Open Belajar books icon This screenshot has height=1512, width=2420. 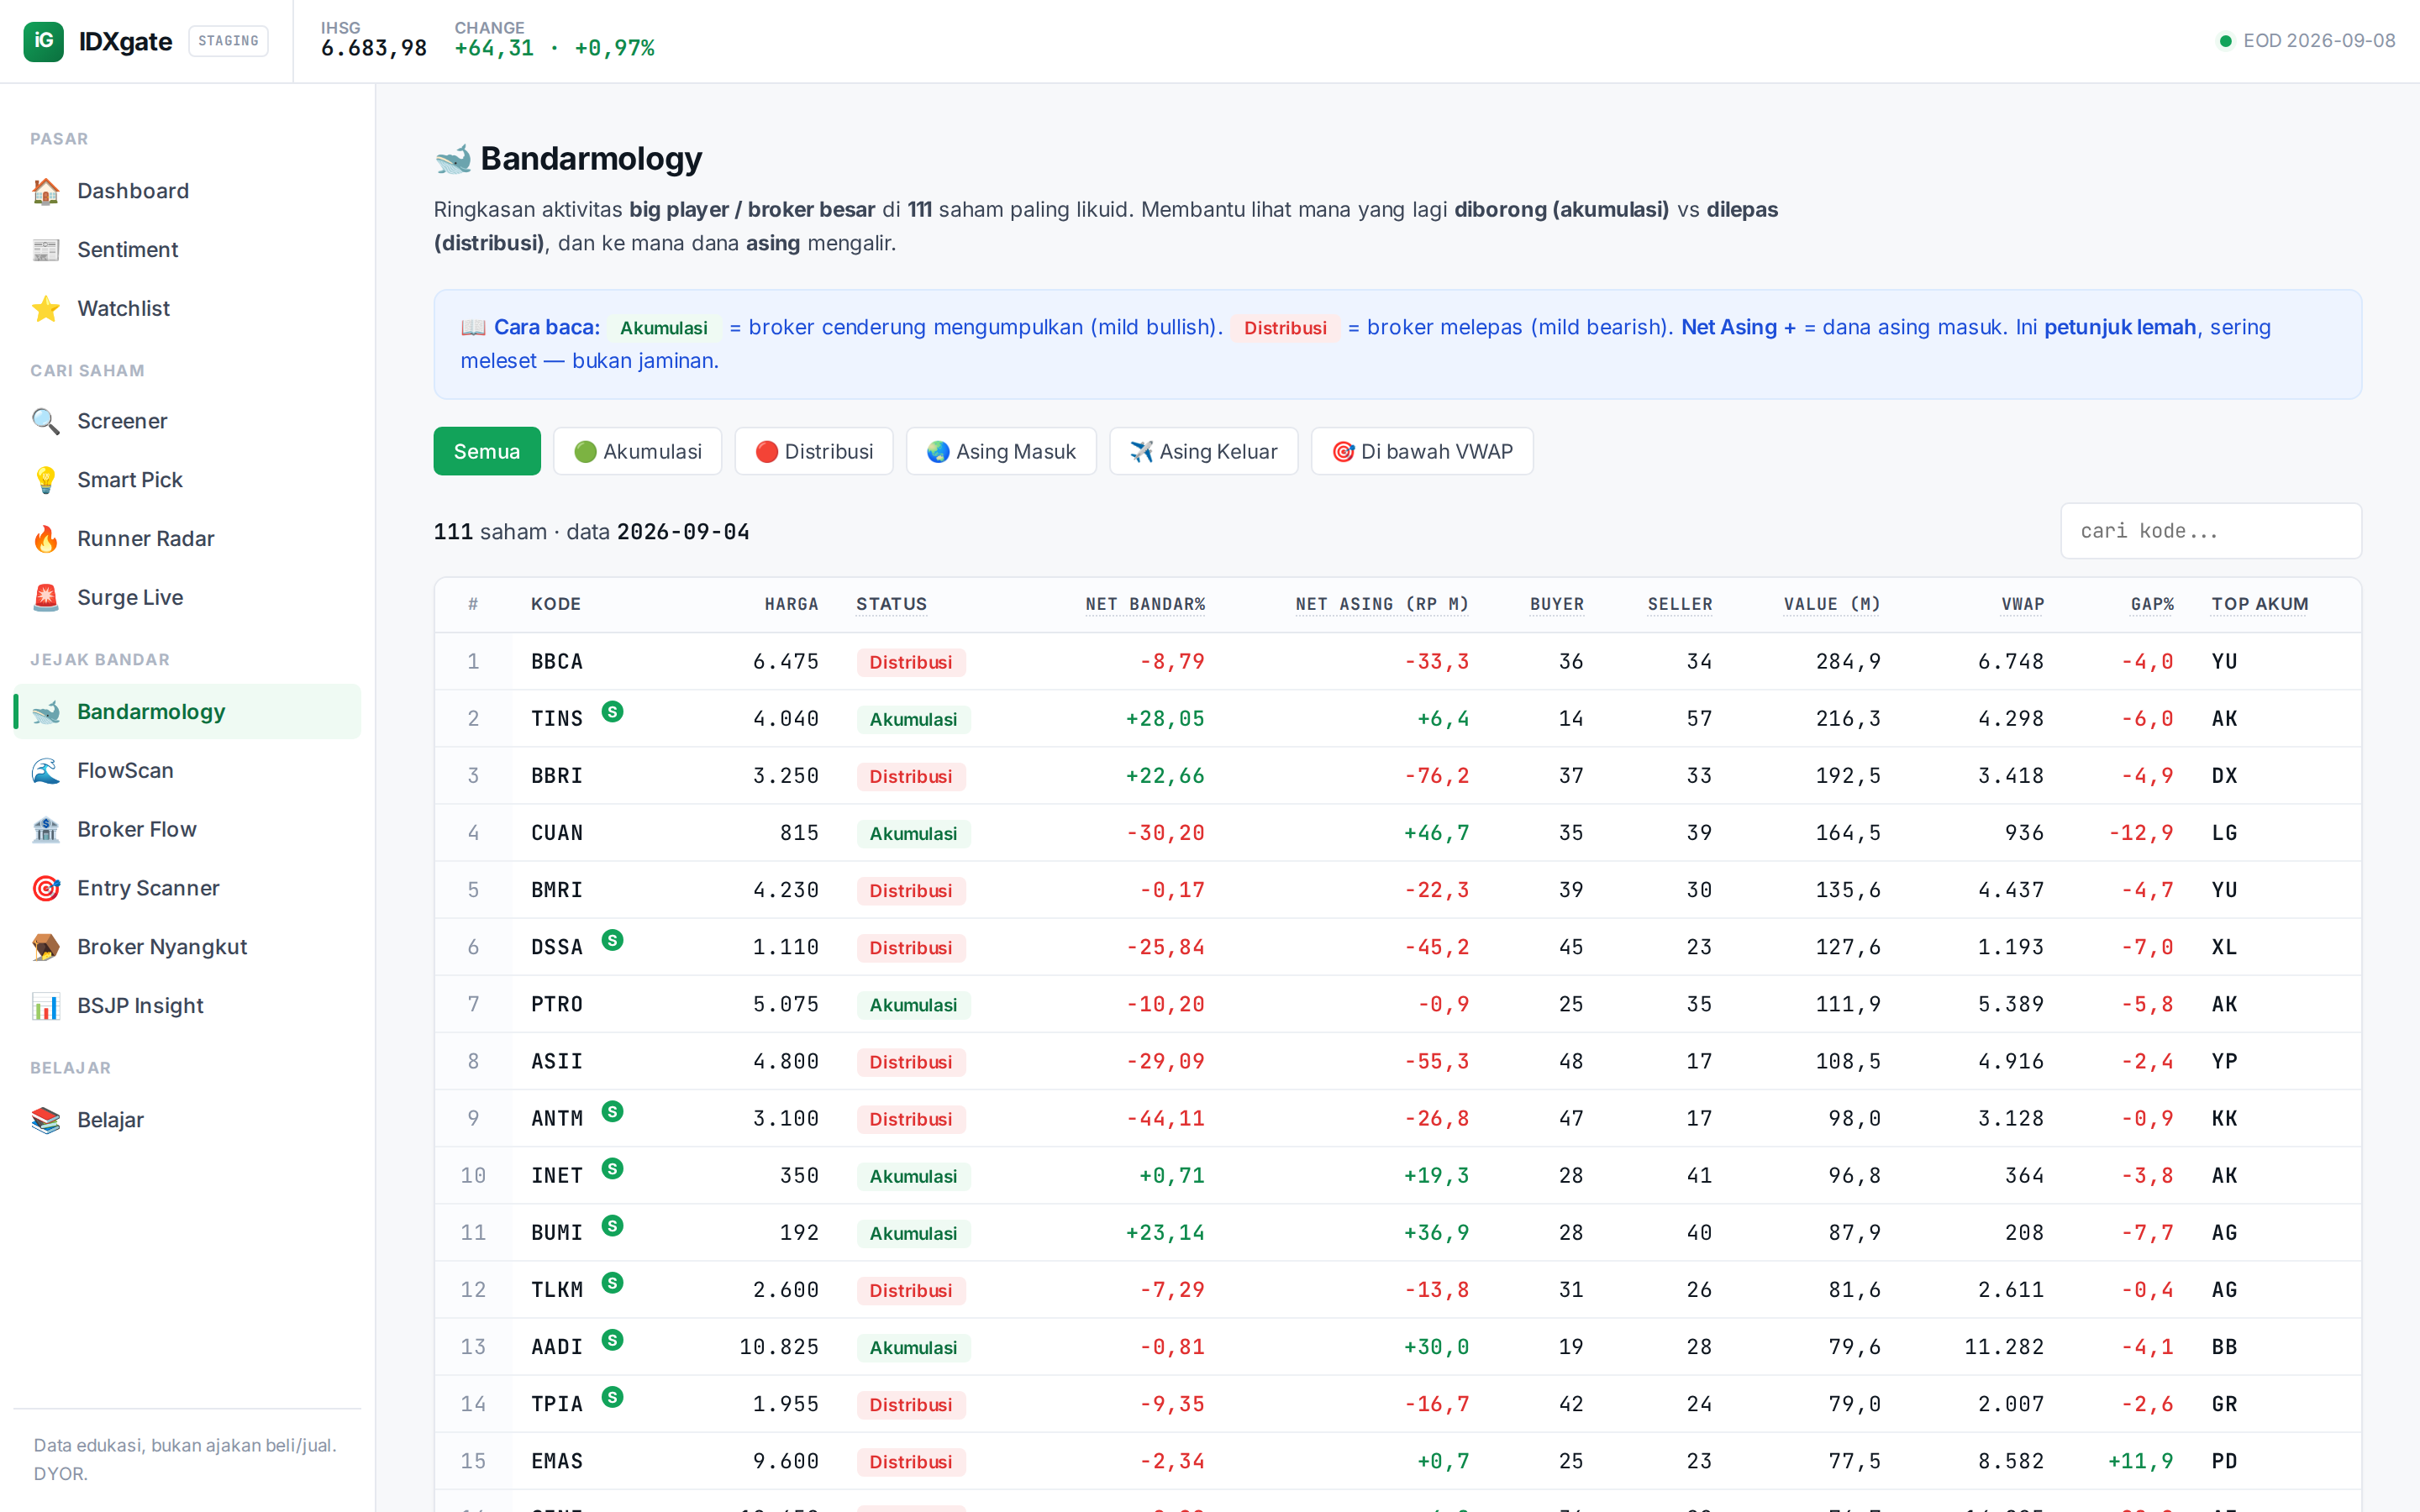pyautogui.click(x=46, y=1120)
